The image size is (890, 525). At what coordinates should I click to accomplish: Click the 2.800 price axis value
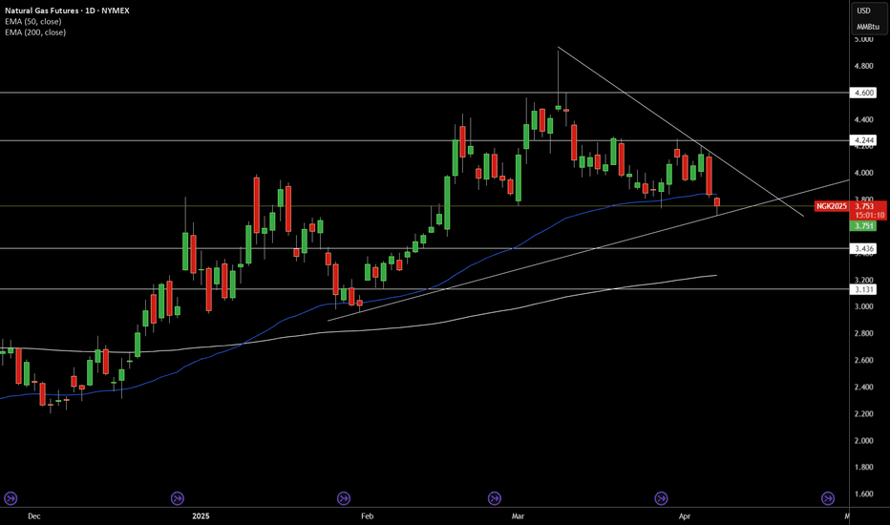(864, 333)
